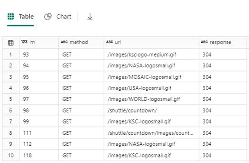Click the table select-all grid icon

(11, 42)
